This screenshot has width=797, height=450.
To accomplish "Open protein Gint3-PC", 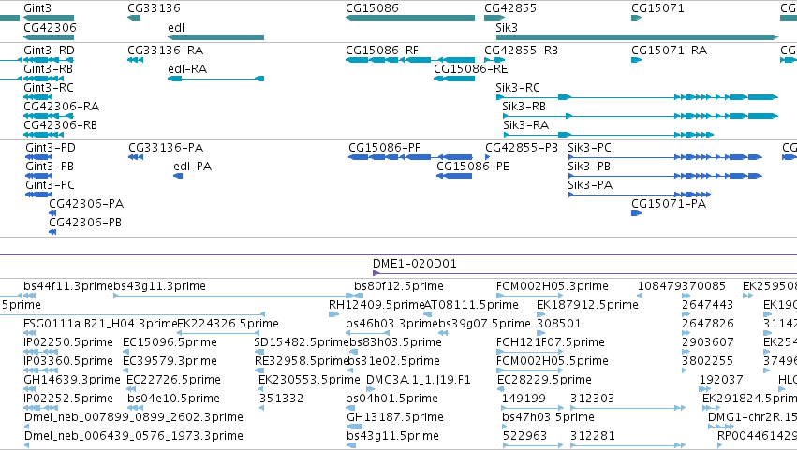I will pyautogui.click(x=50, y=185).
